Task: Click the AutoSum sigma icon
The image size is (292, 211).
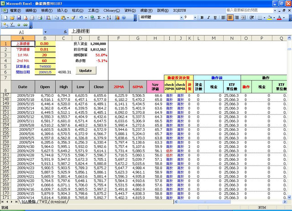Action: point(99,17)
